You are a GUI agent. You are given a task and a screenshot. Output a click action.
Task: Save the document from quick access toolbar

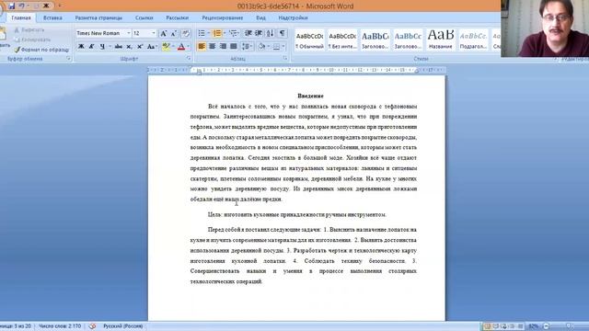(11, 6)
